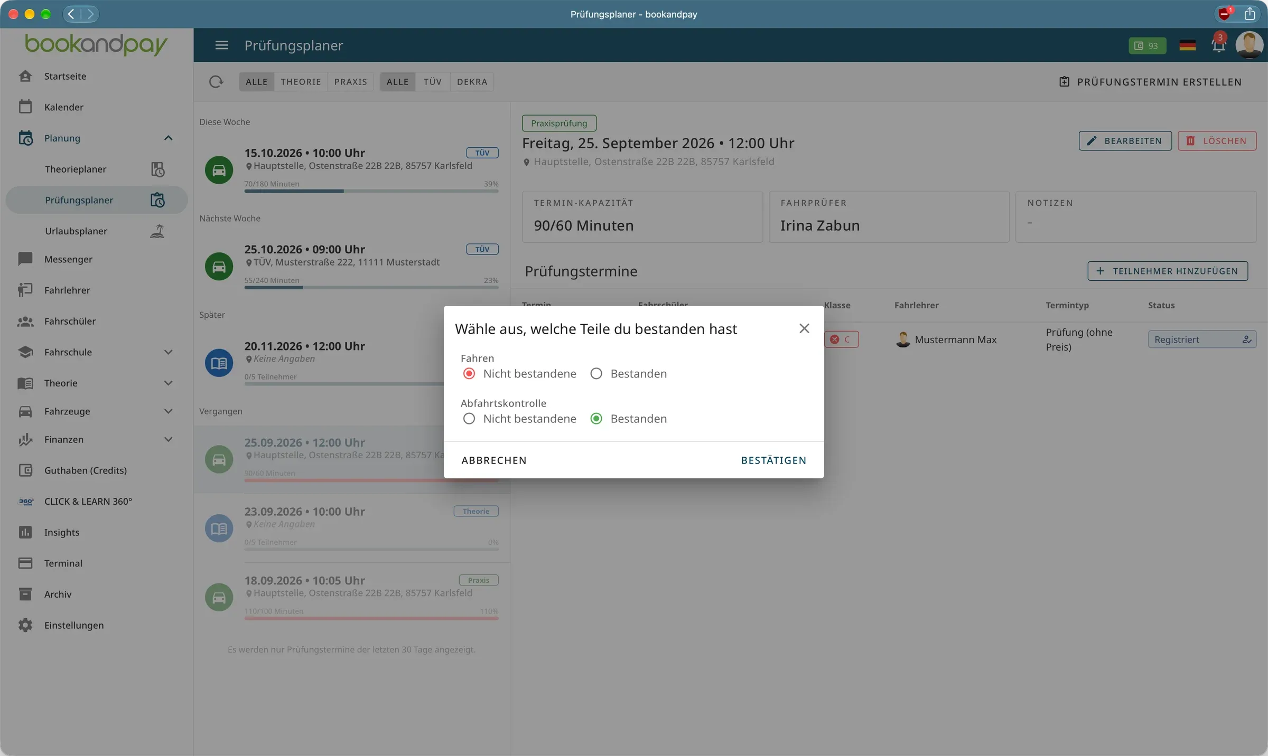Open the Insights chart icon
The image size is (1268, 756).
pos(25,532)
